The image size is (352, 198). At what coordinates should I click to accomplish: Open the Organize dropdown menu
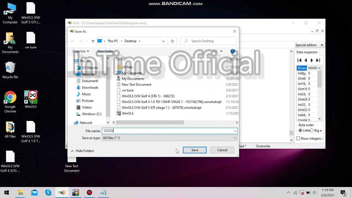(x=81, y=51)
